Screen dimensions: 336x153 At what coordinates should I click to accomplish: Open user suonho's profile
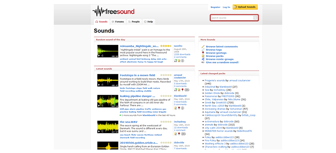[178, 46]
